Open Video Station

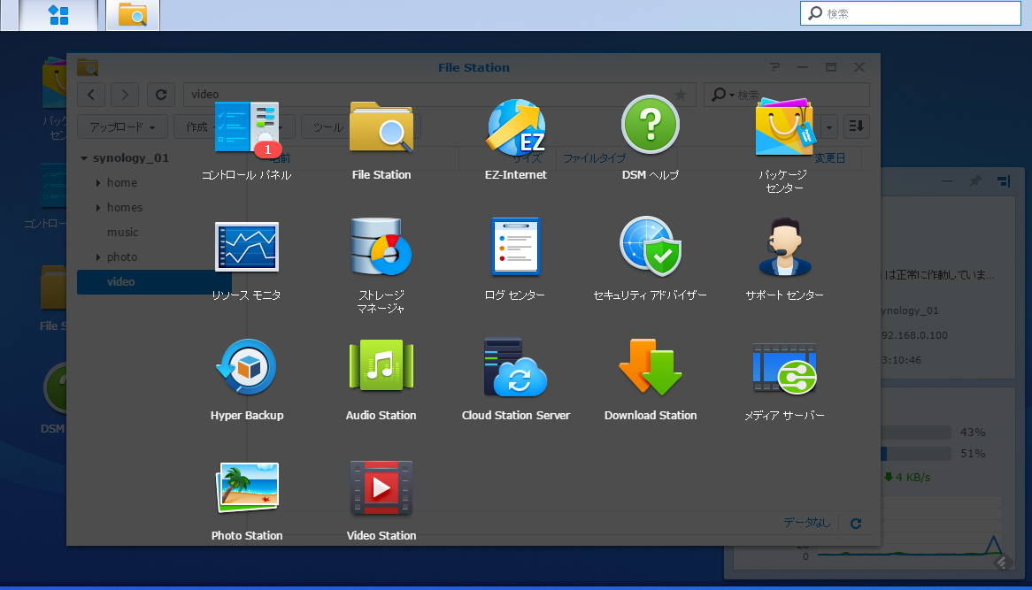pos(381,487)
